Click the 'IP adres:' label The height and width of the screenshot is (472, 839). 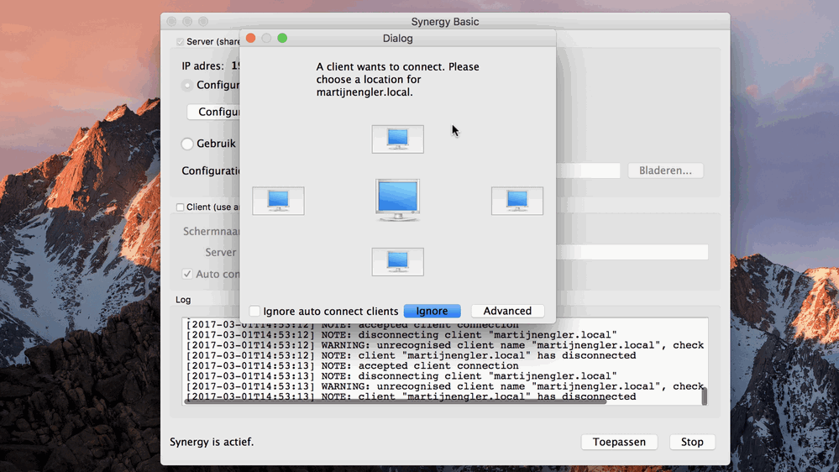click(202, 66)
